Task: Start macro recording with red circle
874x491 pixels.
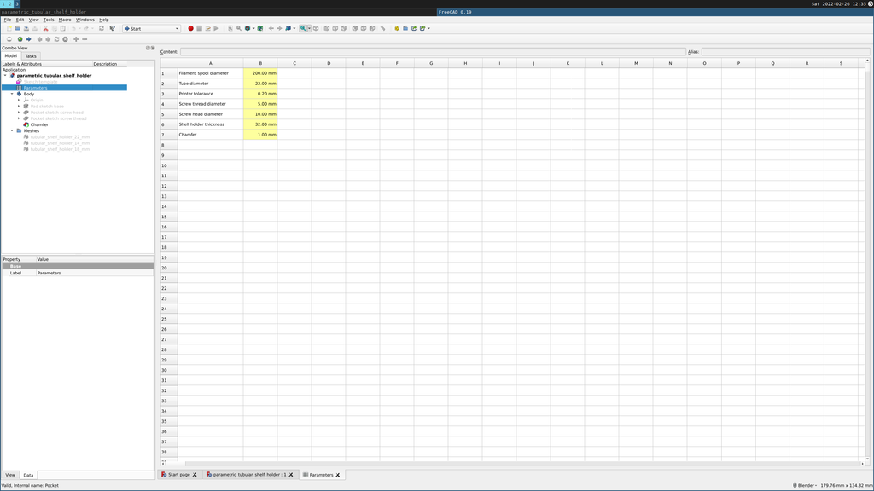Action: coord(190,28)
